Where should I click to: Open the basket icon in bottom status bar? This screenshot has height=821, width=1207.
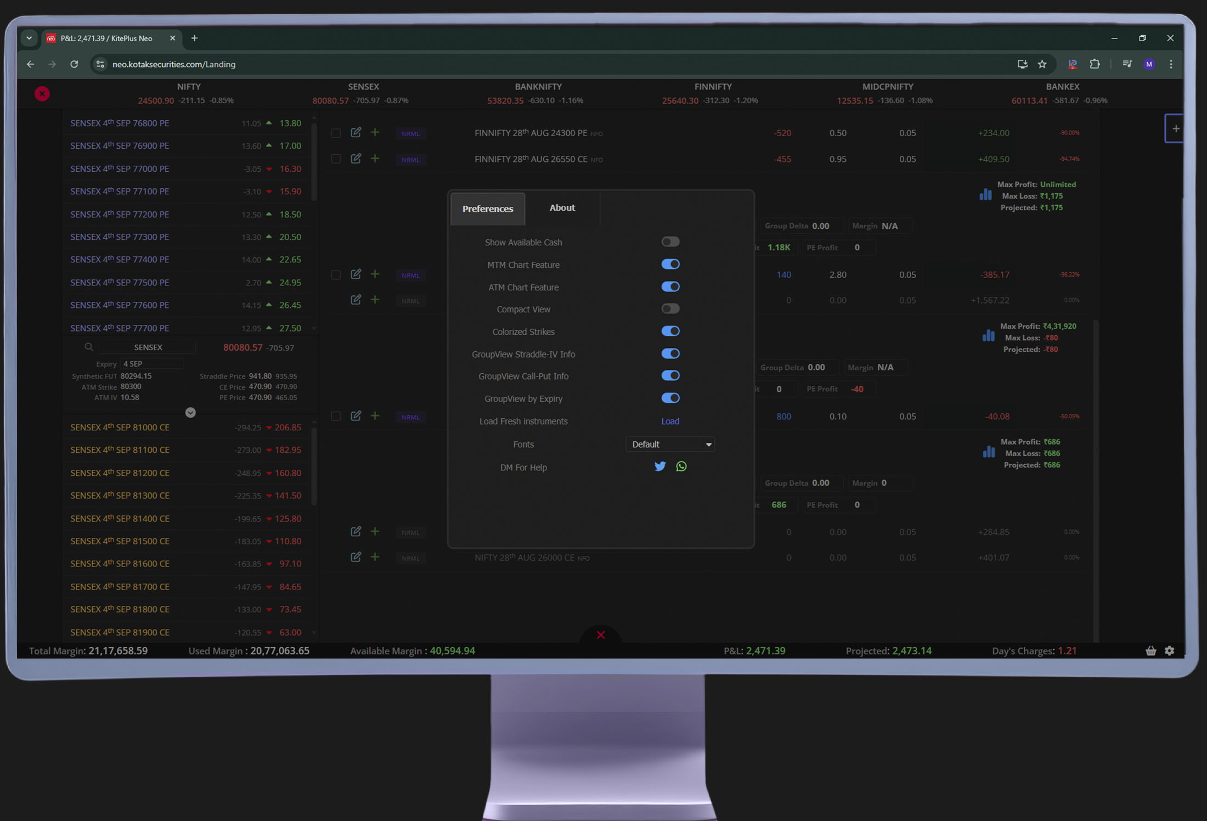[1151, 651]
